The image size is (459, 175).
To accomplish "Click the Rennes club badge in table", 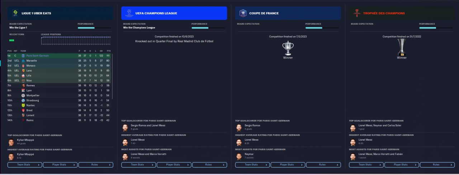I will click(23, 85).
